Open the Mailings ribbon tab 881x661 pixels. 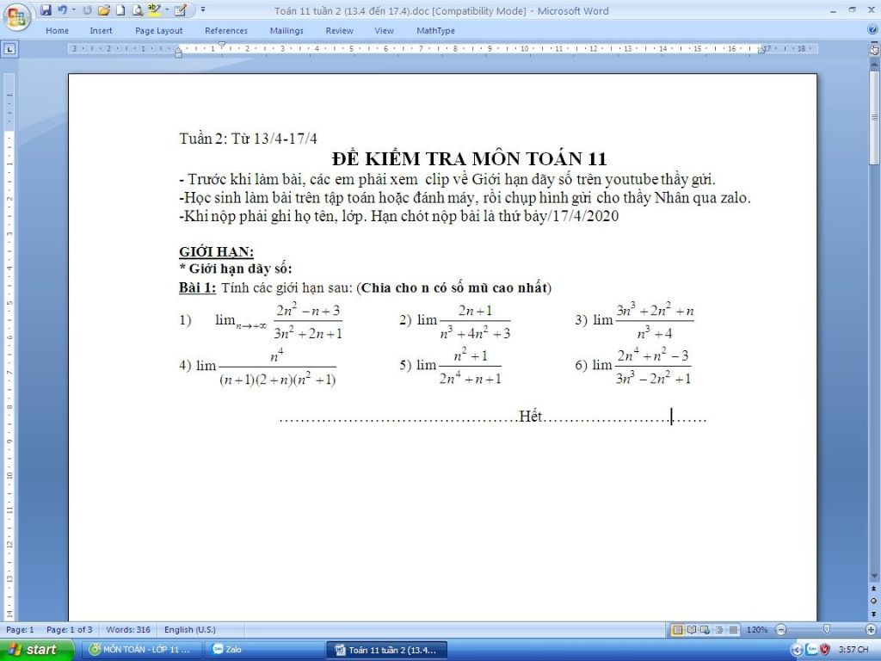pyautogui.click(x=286, y=31)
